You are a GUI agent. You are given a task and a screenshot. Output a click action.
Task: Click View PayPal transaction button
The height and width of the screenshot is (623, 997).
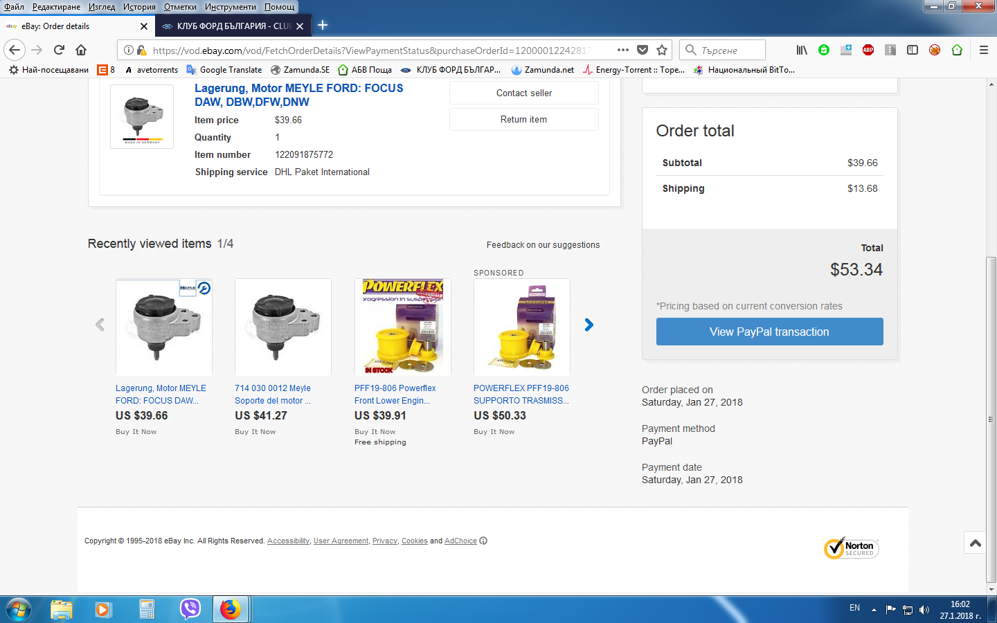[769, 332]
